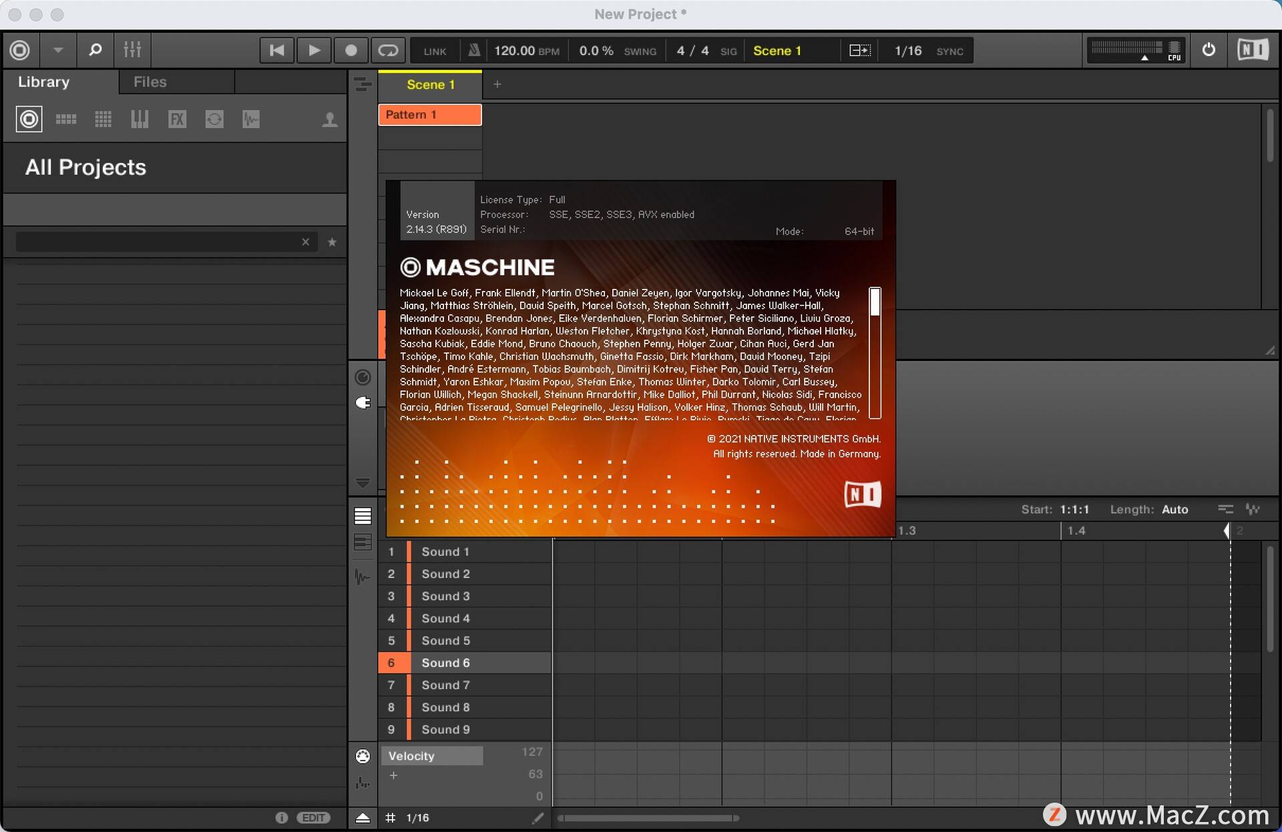This screenshot has height=832, width=1282.
Task: Toggle the LINK sync enable button
Action: coord(433,51)
